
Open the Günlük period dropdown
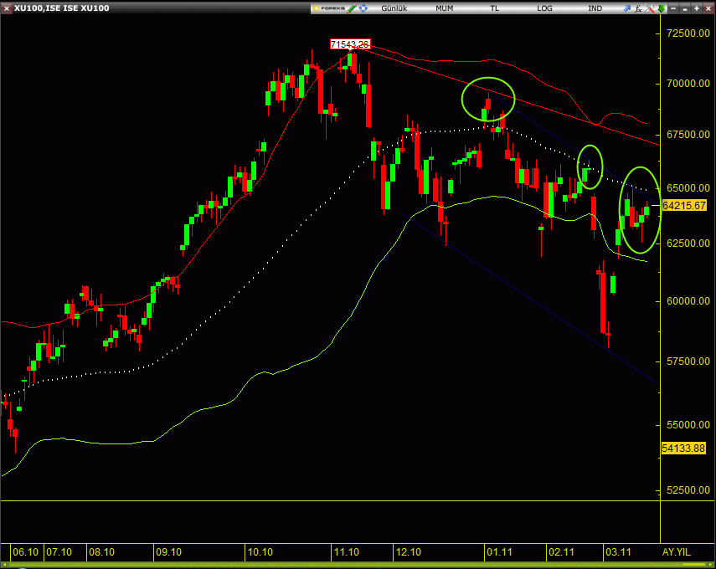394,8
